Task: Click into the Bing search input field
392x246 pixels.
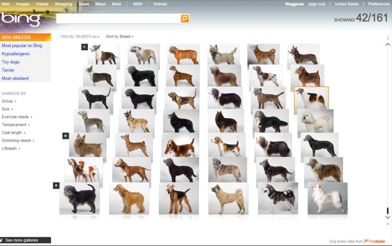Action: [x=118, y=18]
